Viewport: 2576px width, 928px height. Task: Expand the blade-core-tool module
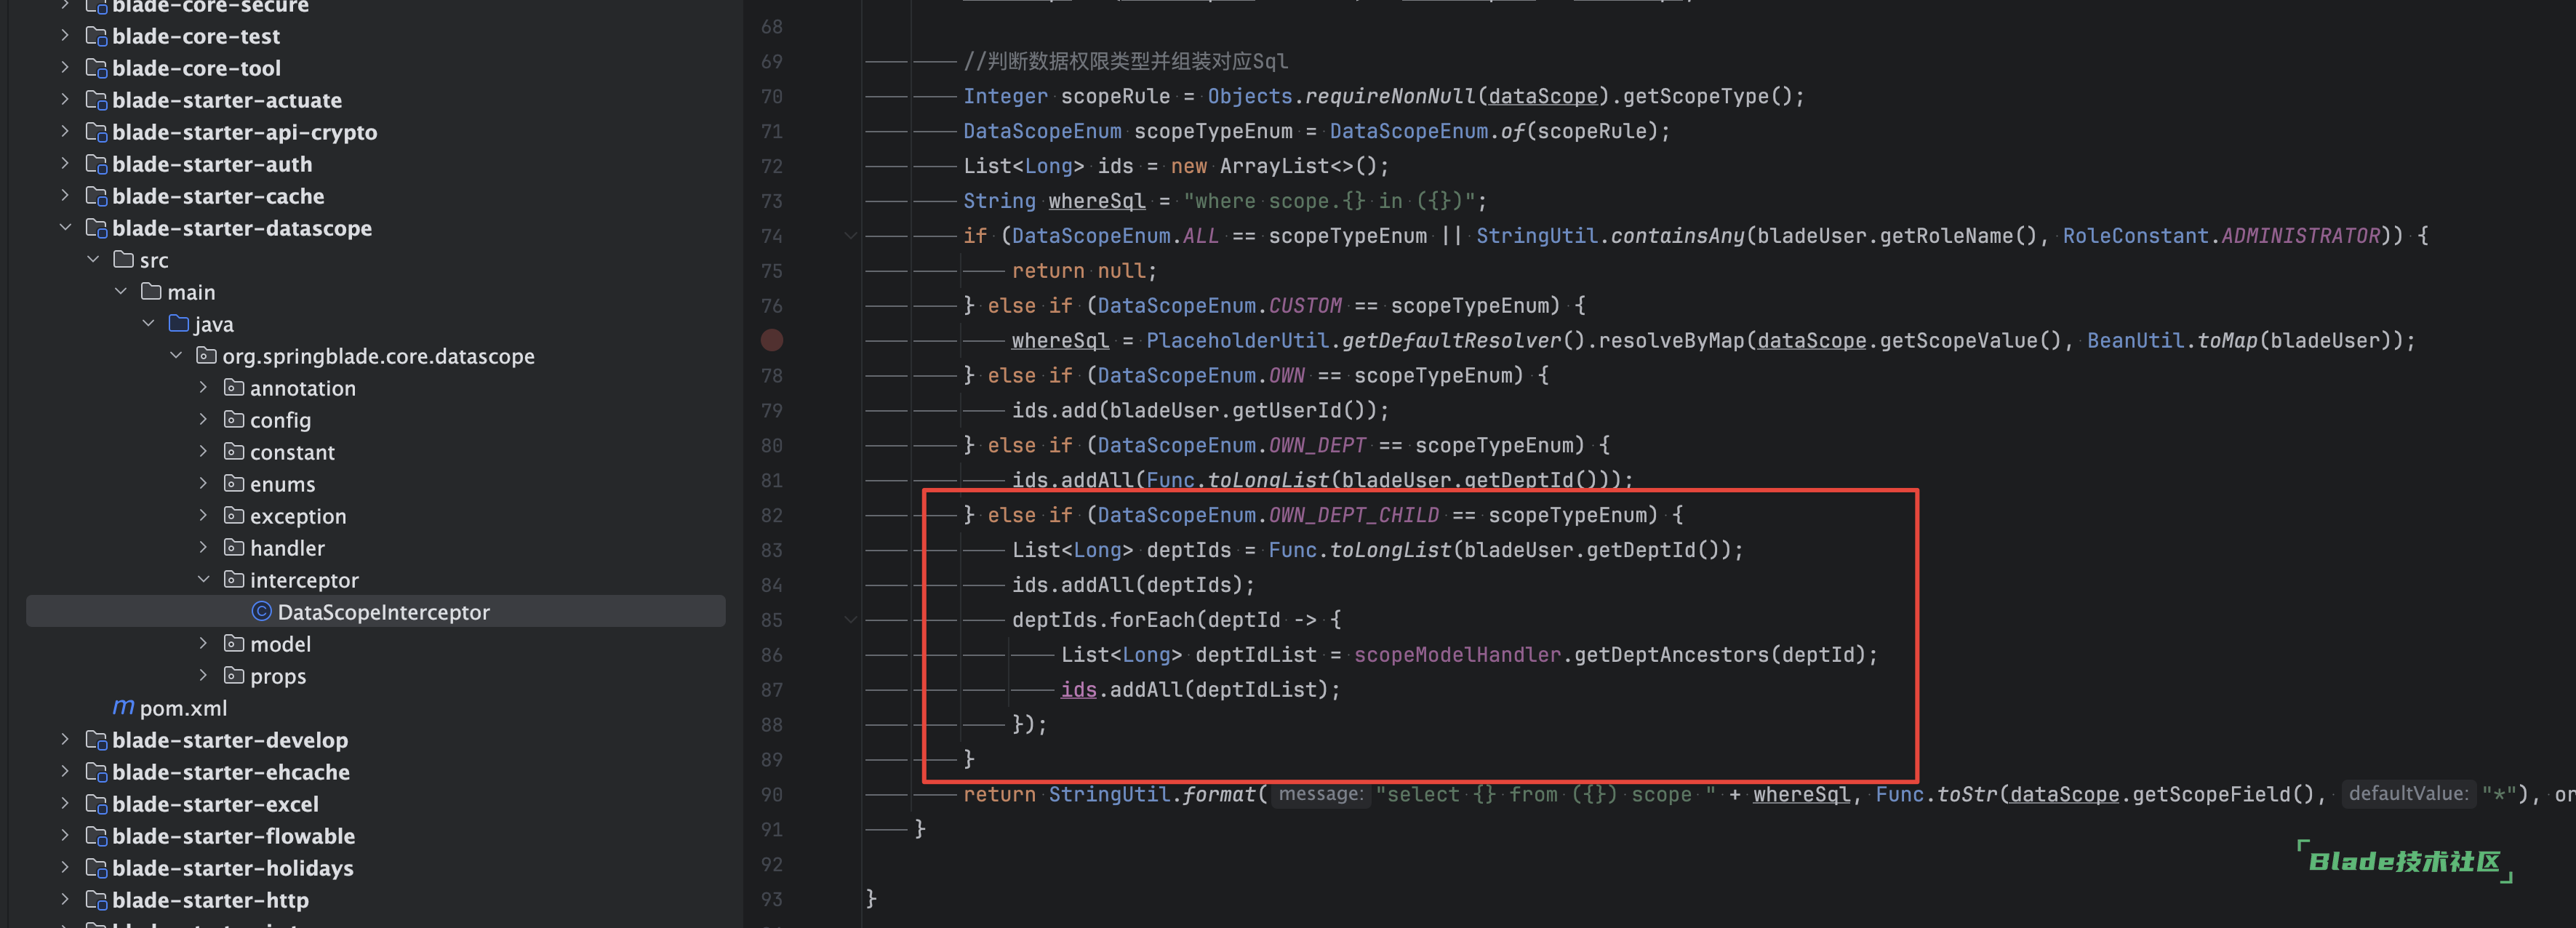65,68
